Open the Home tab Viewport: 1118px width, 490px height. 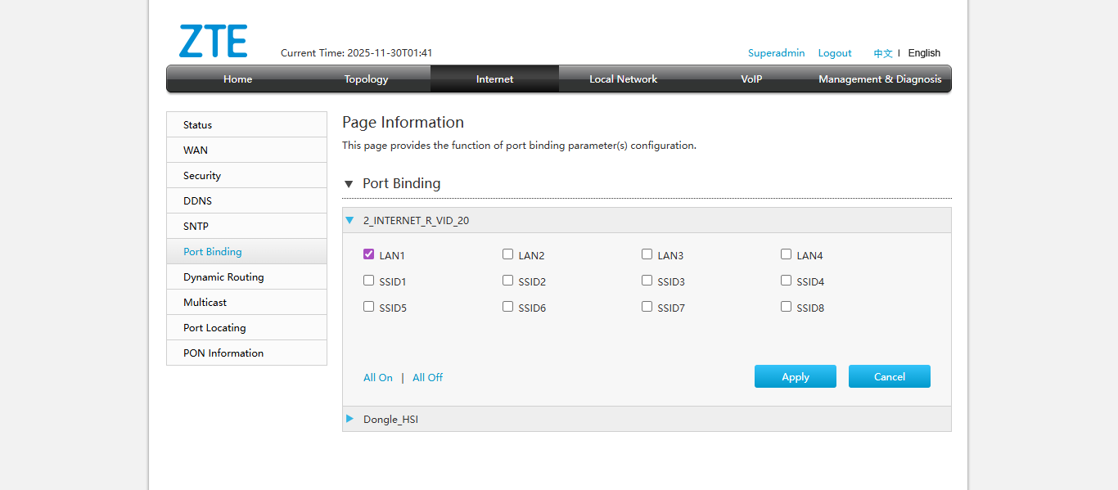[x=237, y=79]
